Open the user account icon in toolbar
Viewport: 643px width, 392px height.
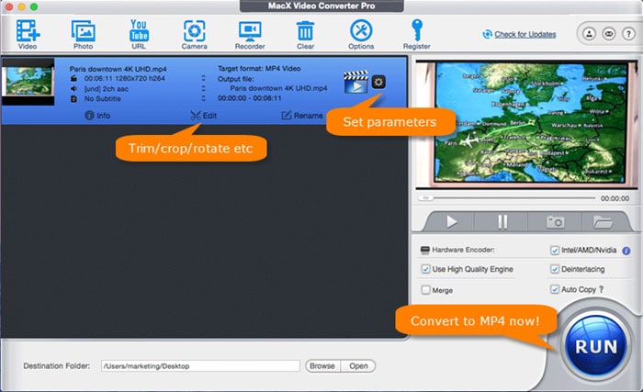590,34
